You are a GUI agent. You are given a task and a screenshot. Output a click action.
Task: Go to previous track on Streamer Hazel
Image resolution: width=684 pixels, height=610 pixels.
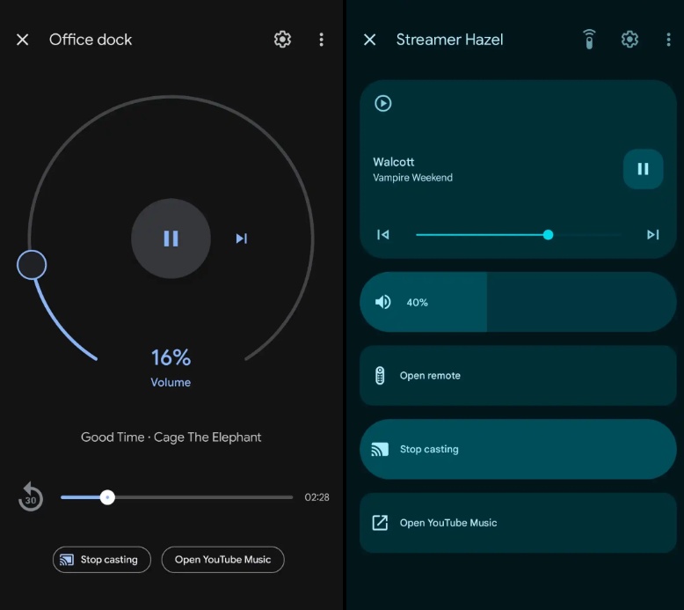[383, 235]
